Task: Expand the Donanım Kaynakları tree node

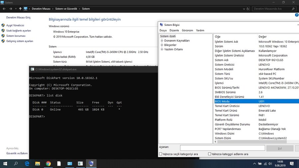Action: [x=162, y=41]
